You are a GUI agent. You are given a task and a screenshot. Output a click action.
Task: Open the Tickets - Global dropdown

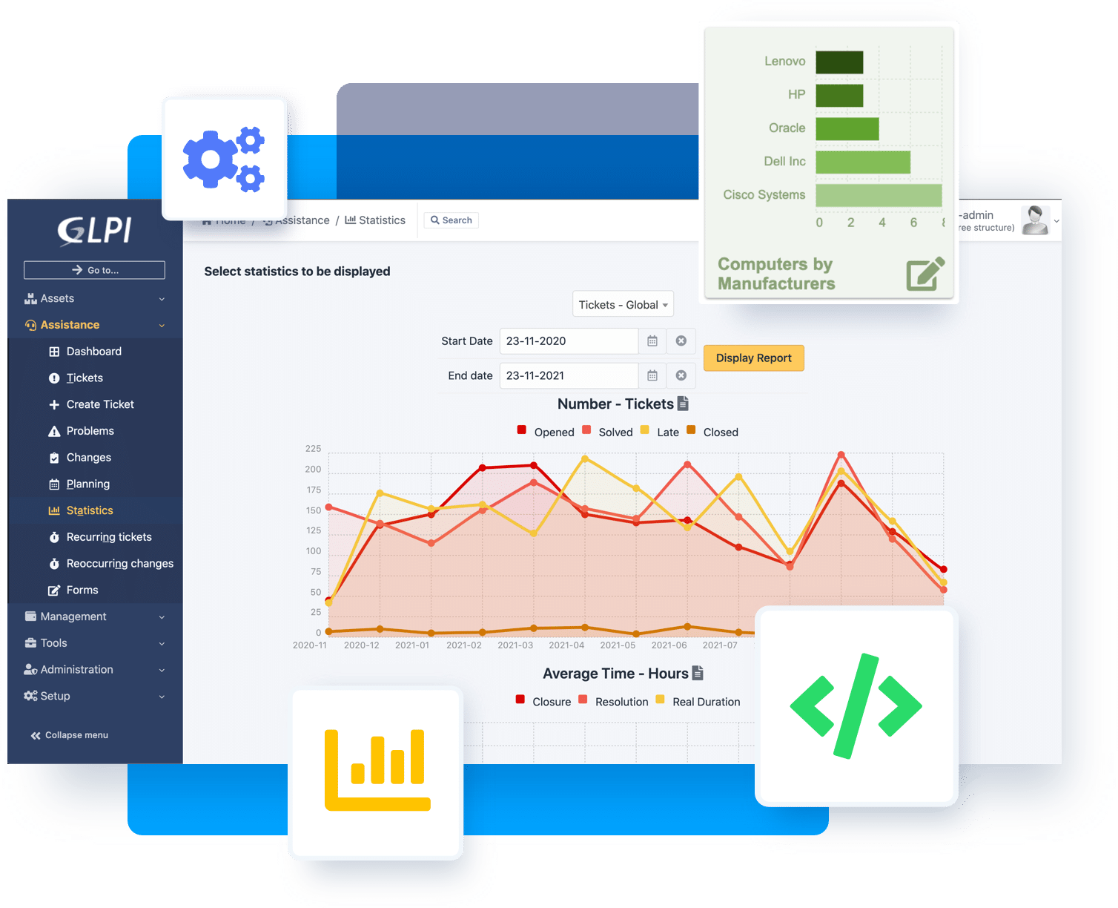[623, 305]
